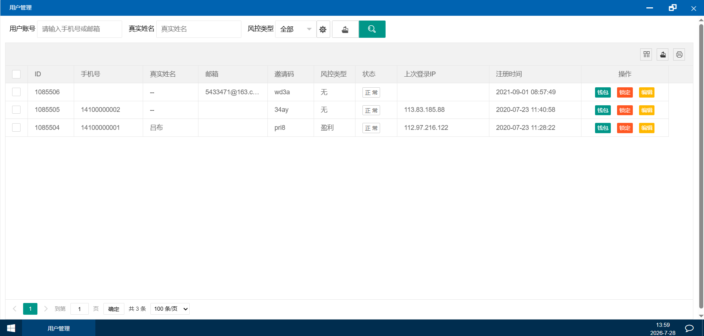The height and width of the screenshot is (336, 704).
Task: Click risk type 盈利
Action: [327, 128]
